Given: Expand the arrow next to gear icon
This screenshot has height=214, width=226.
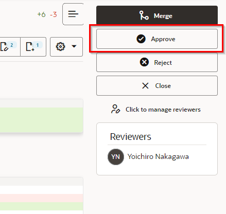Looking at the screenshot, I should coord(74,46).
